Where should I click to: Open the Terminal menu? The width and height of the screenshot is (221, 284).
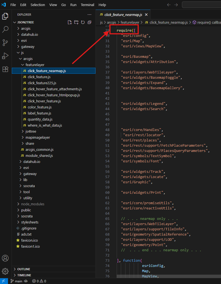click(88, 5)
